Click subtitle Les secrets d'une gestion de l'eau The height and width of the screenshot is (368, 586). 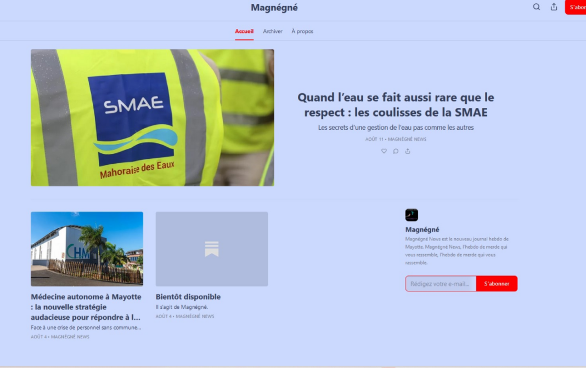pyautogui.click(x=396, y=128)
